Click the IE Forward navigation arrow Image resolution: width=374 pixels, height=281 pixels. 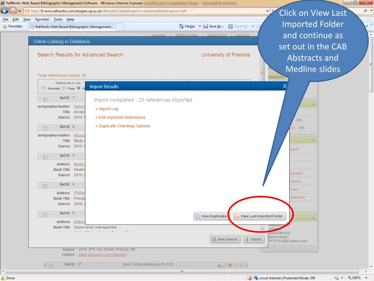coord(13,11)
